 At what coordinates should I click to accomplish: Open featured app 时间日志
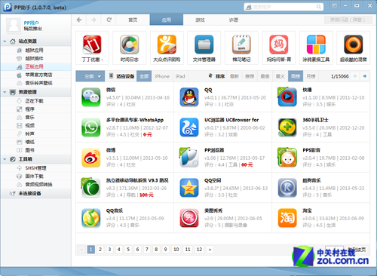click(130, 48)
